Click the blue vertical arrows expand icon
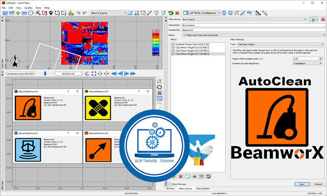 click(x=224, y=13)
